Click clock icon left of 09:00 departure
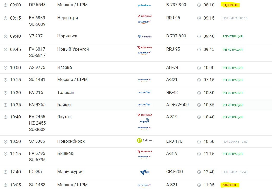This screenshot has height=191, width=272. coord(5,5)
